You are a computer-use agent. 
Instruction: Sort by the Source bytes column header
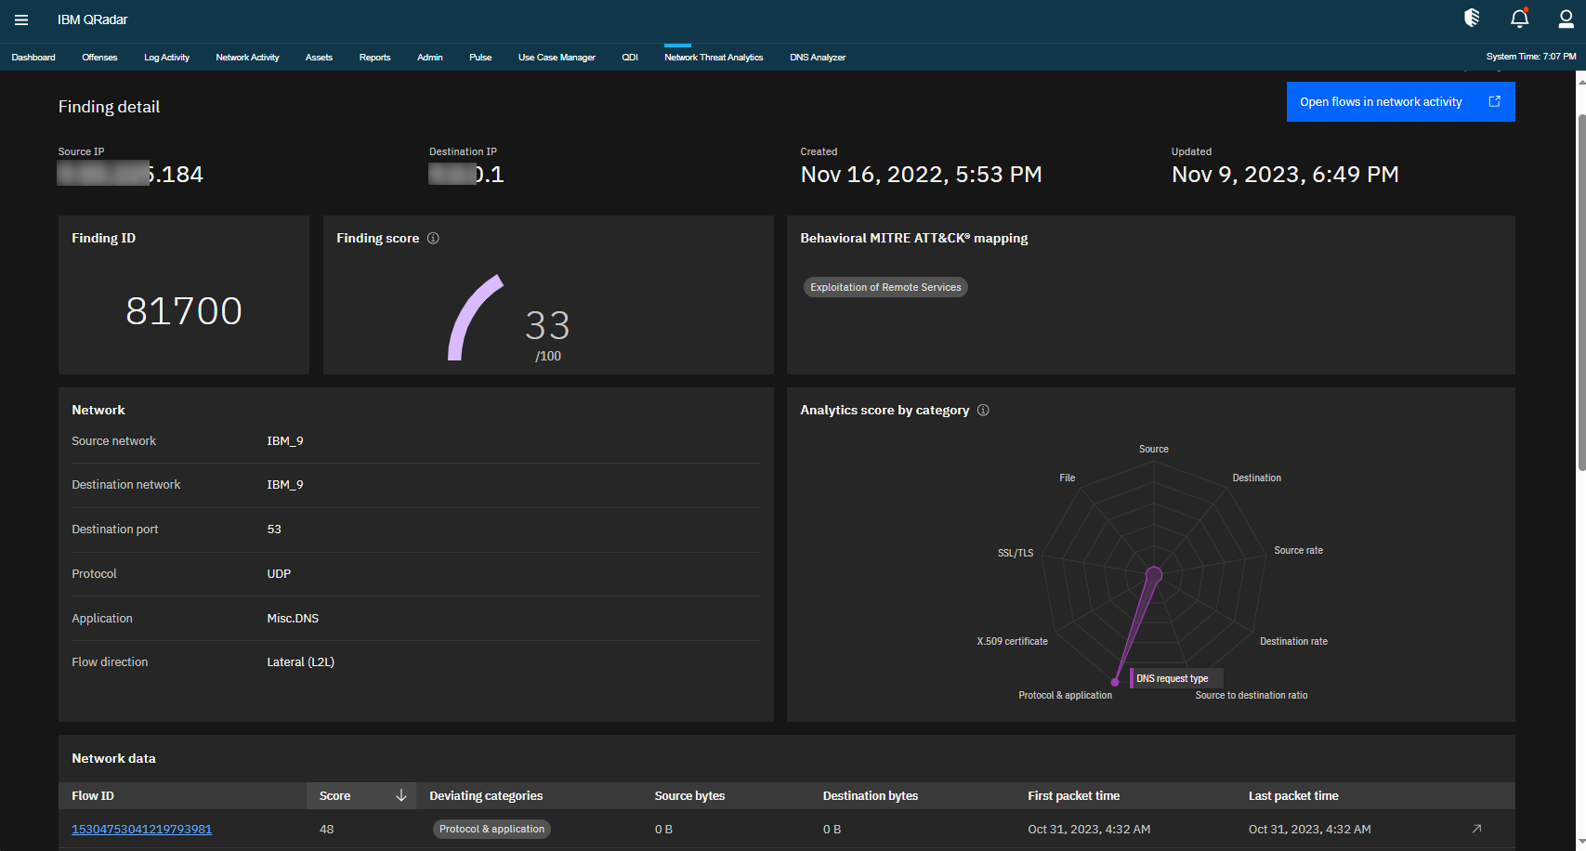click(689, 795)
